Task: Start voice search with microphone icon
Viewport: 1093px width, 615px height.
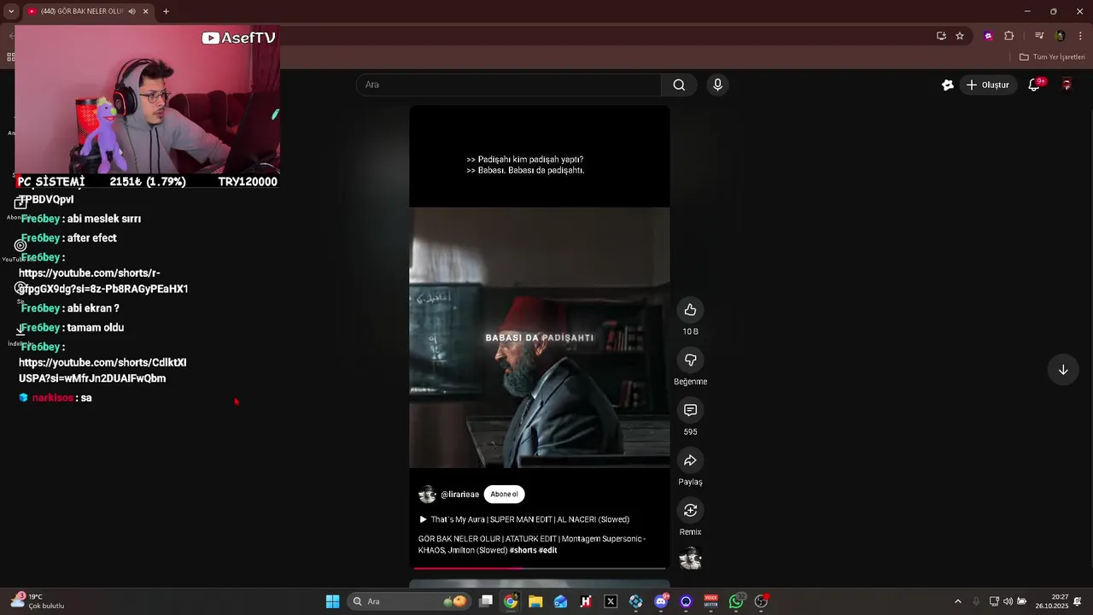Action: (717, 85)
